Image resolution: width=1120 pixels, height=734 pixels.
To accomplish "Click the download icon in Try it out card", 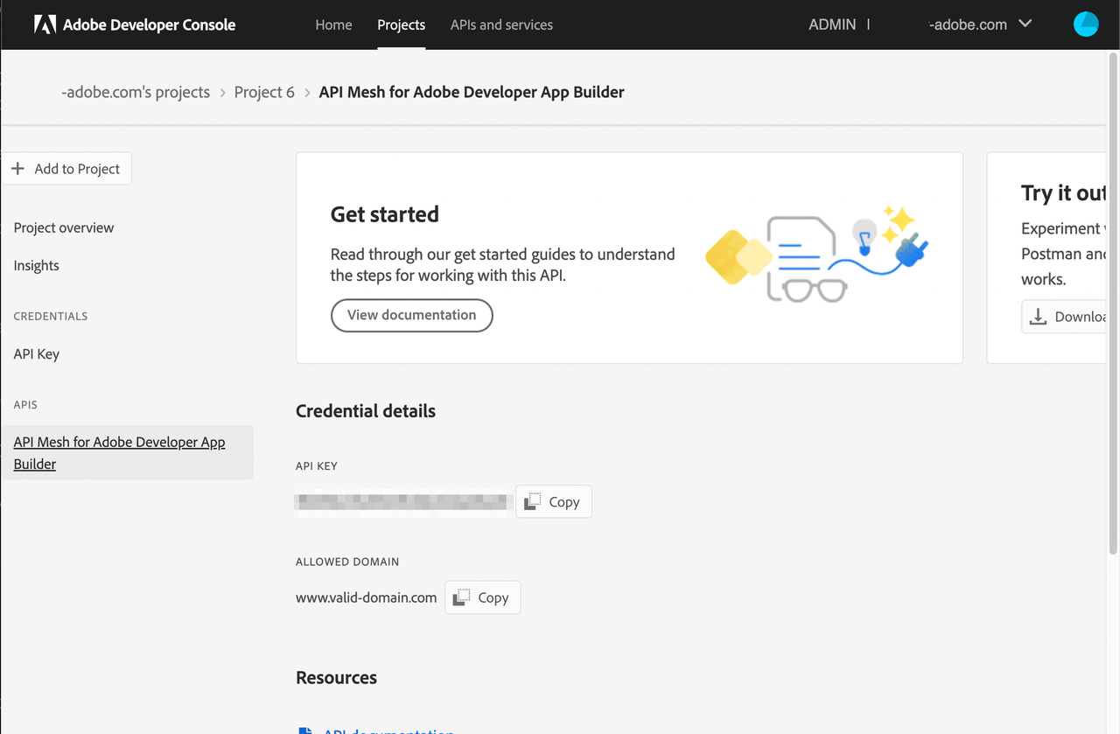I will 1038,317.
